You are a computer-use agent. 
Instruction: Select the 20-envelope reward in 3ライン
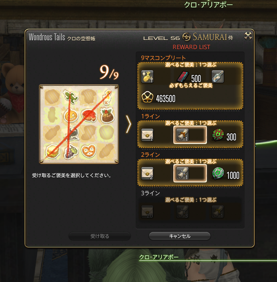(x=147, y=212)
